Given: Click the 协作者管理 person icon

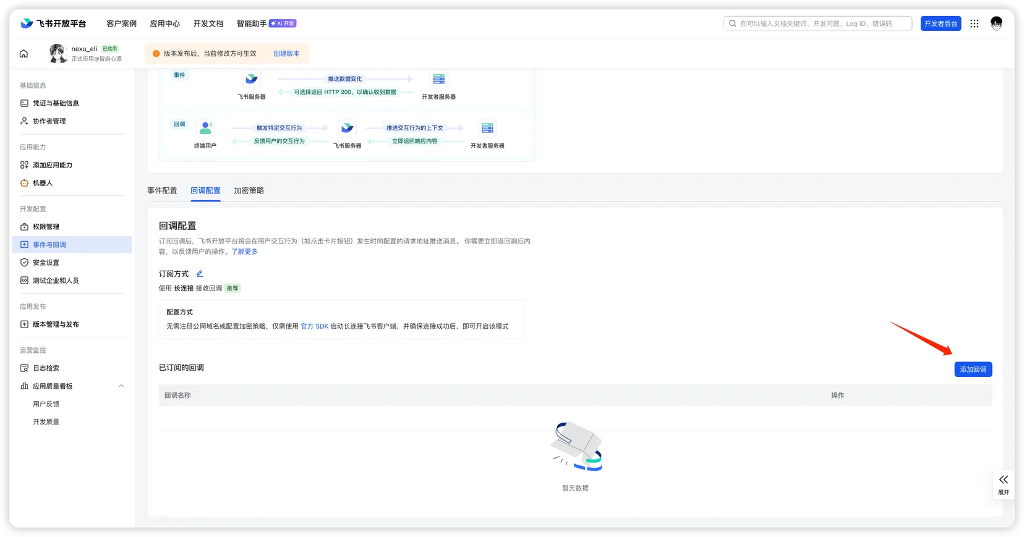Looking at the screenshot, I should pos(24,121).
